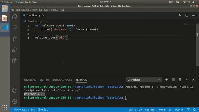Create a new terminal with plus icon
Viewport: 199px width, 112px height.
[x=166, y=80]
